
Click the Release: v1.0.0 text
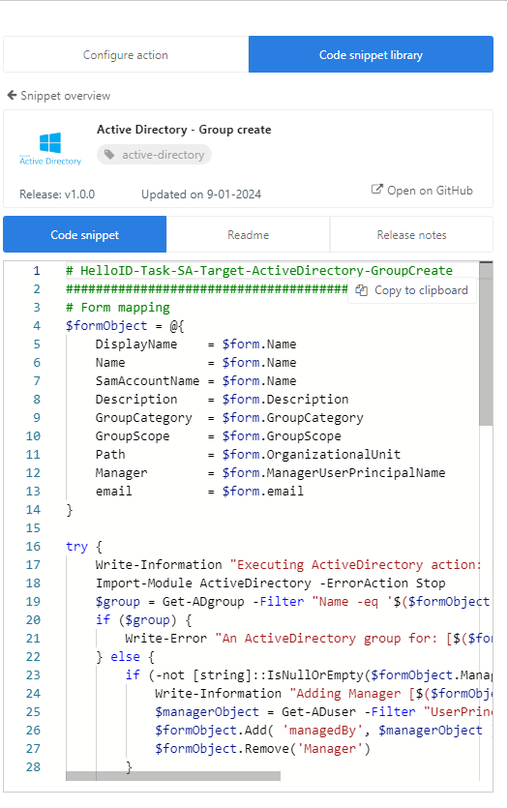pyautogui.click(x=57, y=195)
